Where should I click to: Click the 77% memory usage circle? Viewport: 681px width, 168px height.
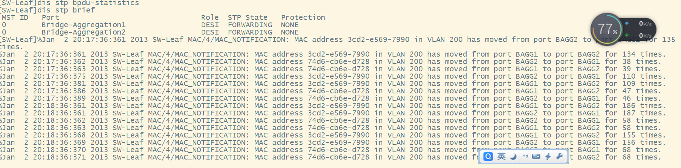click(606, 29)
